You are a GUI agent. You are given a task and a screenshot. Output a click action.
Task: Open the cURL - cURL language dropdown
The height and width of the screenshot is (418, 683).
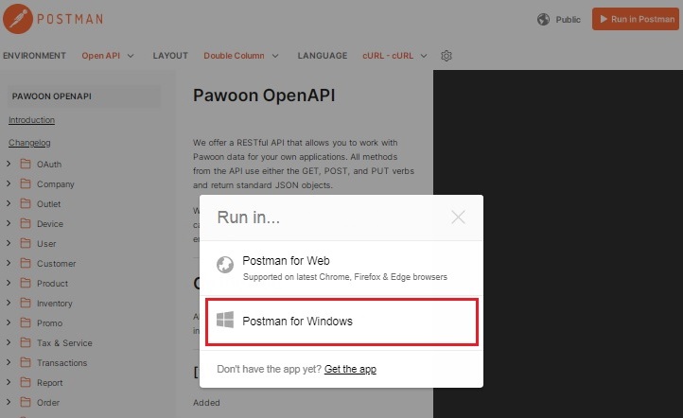point(394,56)
